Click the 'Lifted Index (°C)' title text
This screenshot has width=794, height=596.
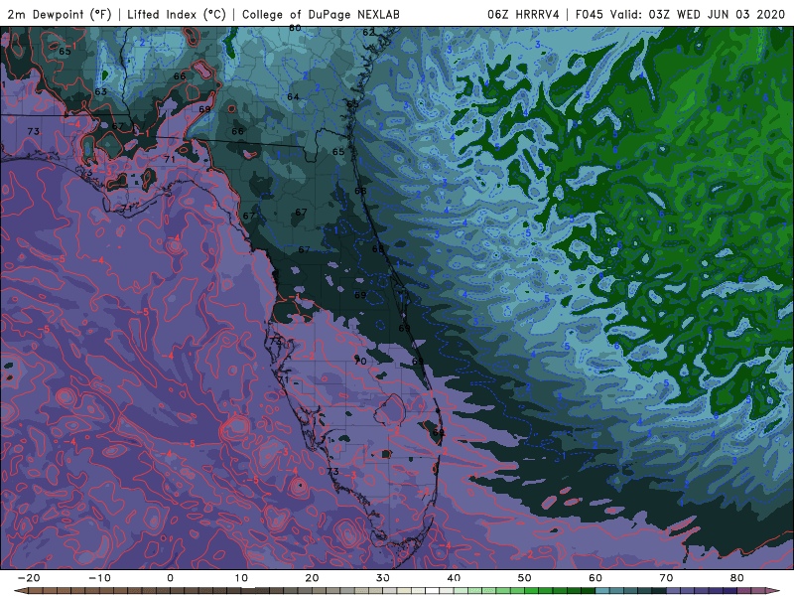pos(177,14)
